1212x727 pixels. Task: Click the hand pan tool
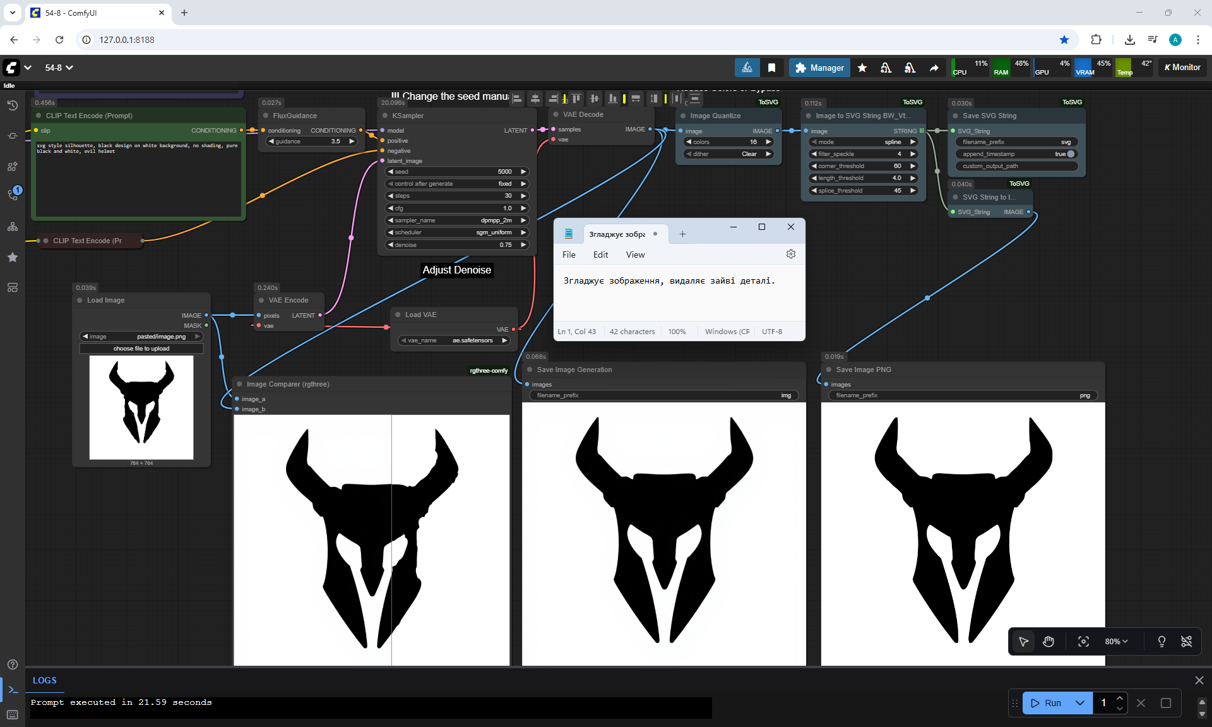(x=1049, y=642)
